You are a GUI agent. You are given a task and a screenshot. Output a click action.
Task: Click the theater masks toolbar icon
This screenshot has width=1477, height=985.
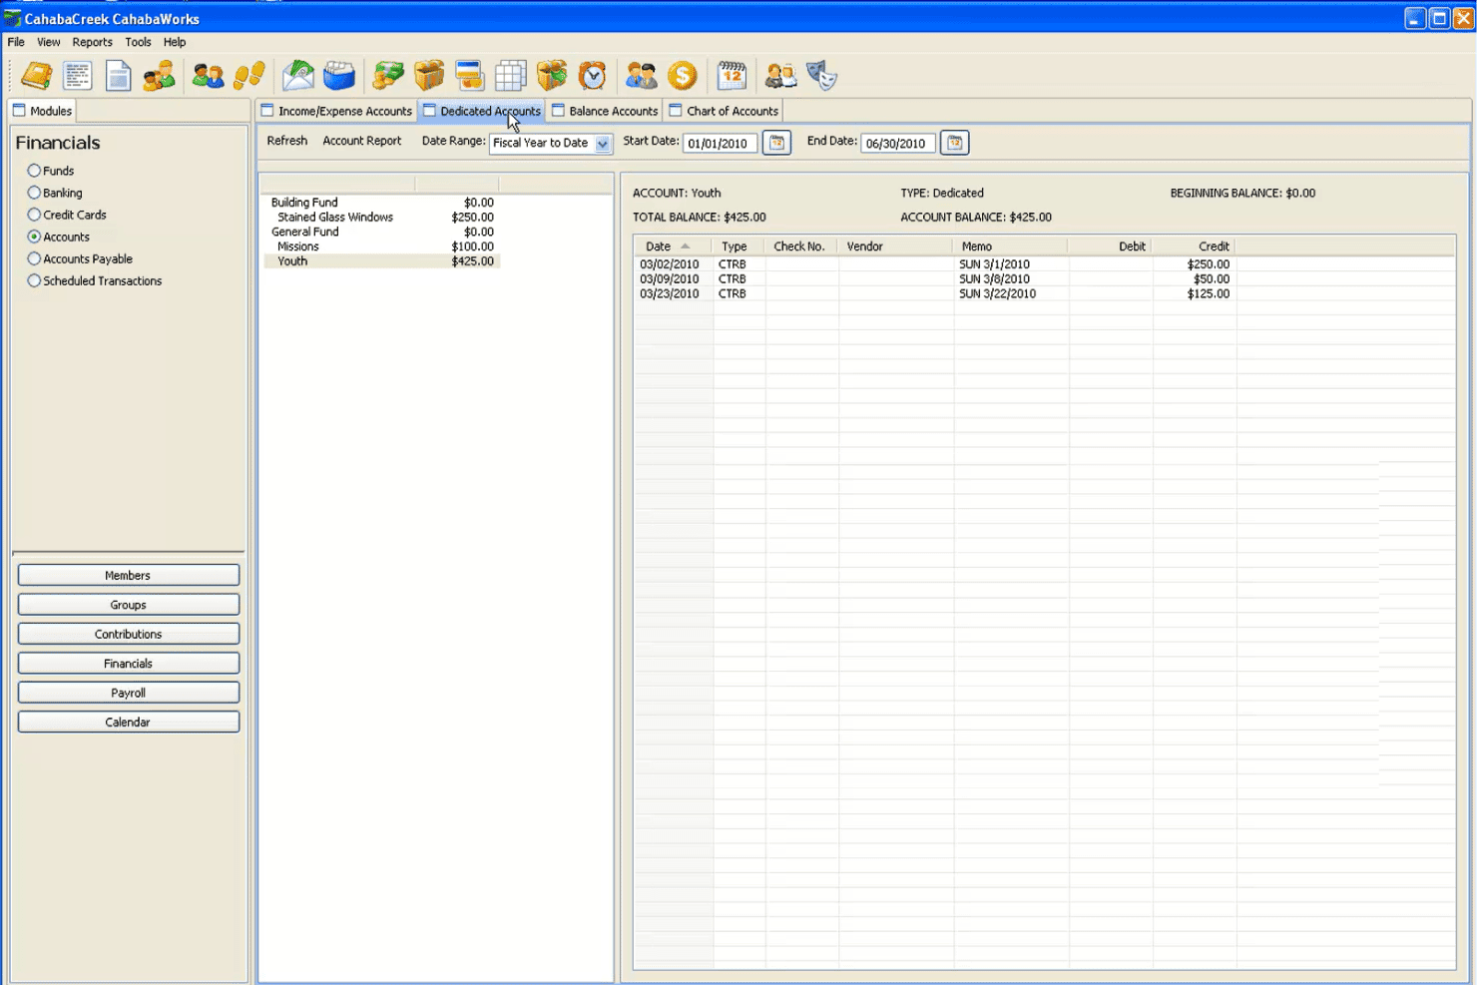coord(821,76)
